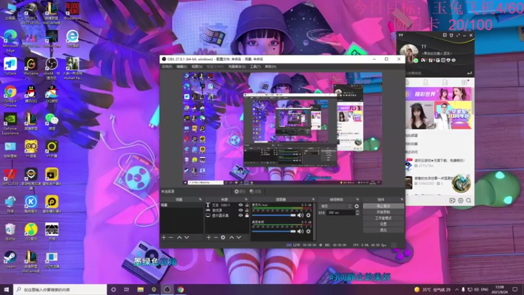This screenshot has height=295, width=524.
Task: Pop out the Scenes dock panel icon
Action: pos(200,199)
